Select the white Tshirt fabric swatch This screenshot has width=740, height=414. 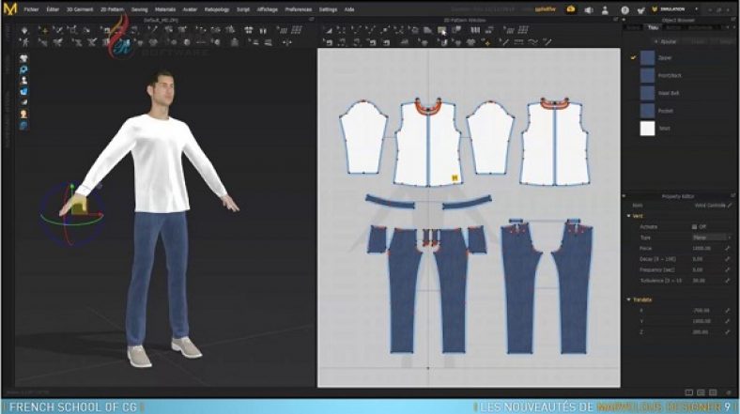(647, 129)
